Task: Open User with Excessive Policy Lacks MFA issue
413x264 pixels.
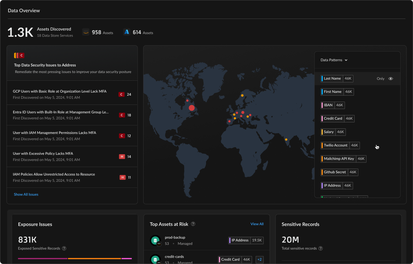Action: point(72,156)
